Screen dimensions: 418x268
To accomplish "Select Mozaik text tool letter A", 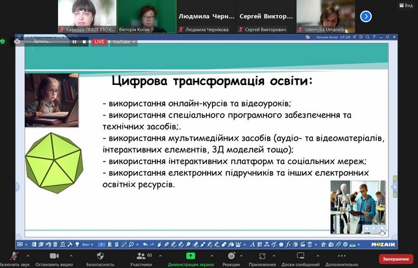I will point(253,244).
